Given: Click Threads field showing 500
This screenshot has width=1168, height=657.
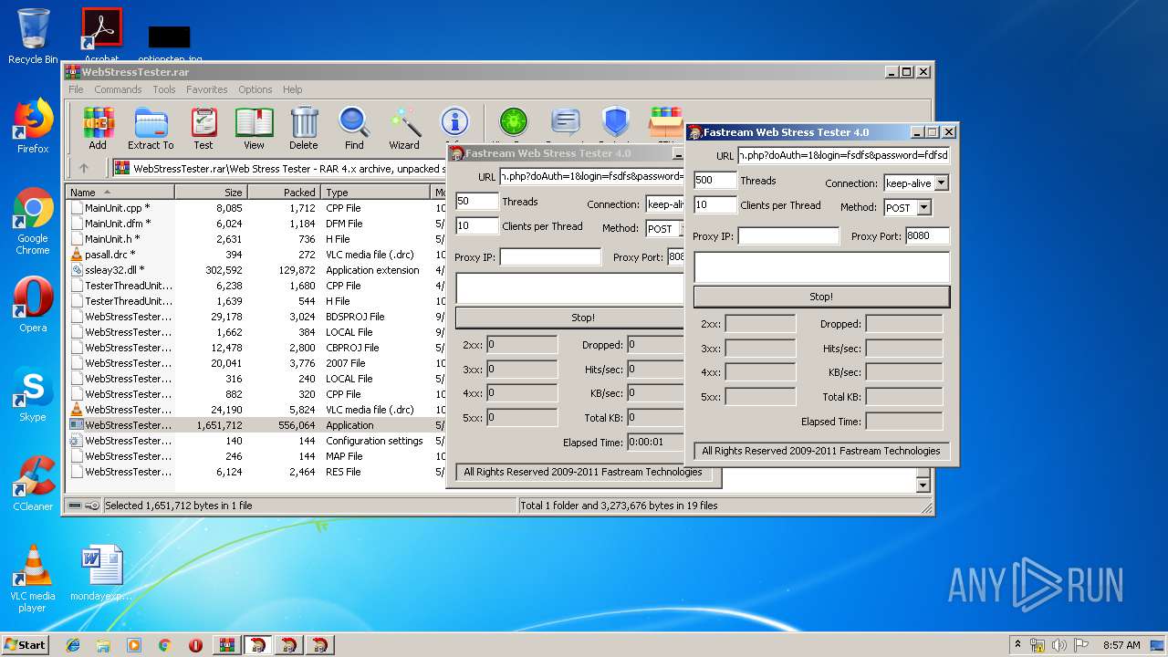Looking at the screenshot, I should [715, 181].
